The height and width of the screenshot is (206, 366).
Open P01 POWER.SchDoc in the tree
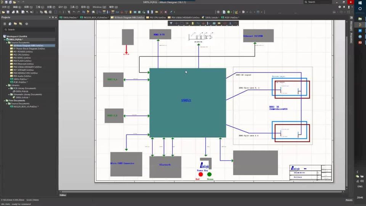(23, 51)
